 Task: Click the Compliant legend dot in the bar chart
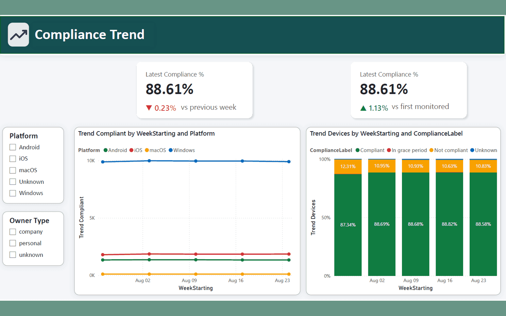tap(357, 150)
